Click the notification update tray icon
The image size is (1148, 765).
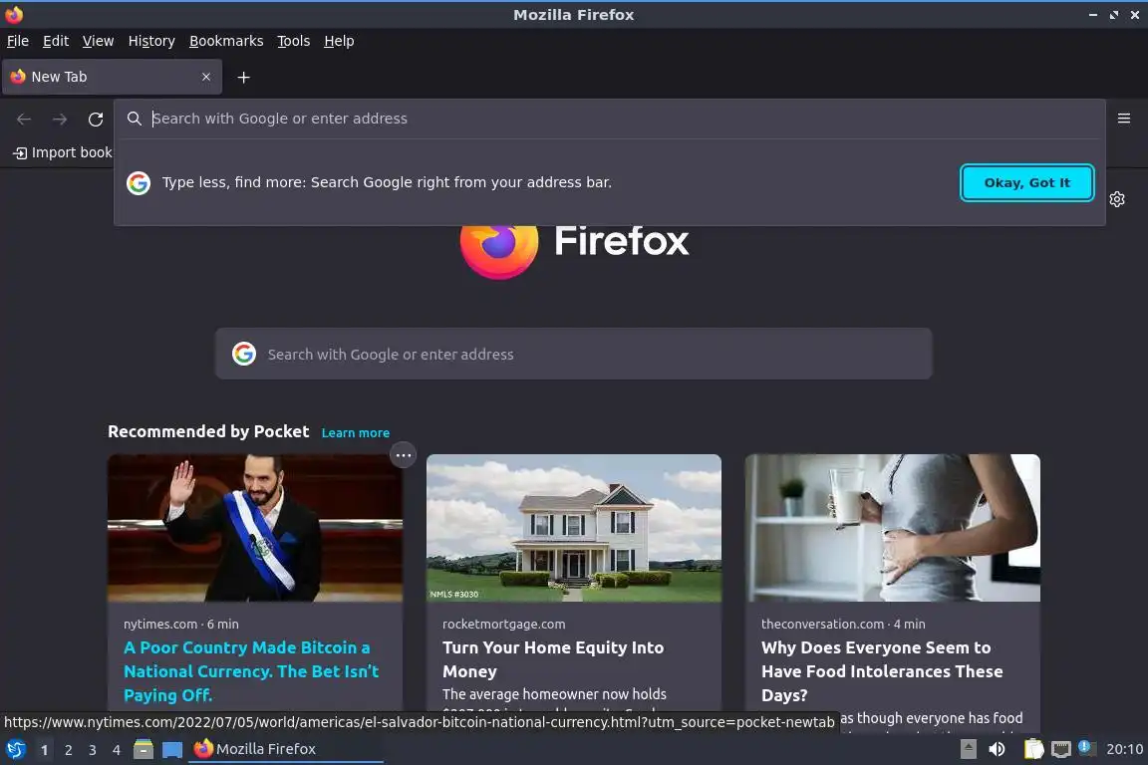coord(1087,748)
